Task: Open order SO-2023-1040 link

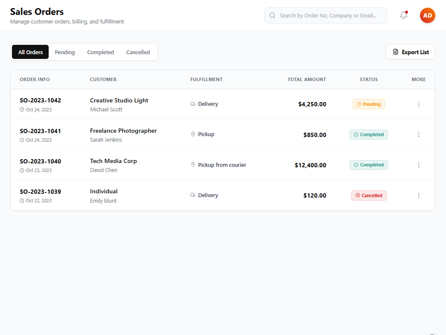Action: tap(41, 161)
